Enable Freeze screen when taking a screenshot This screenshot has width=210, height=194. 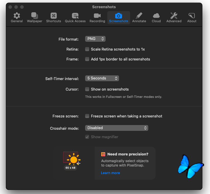point(87,116)
